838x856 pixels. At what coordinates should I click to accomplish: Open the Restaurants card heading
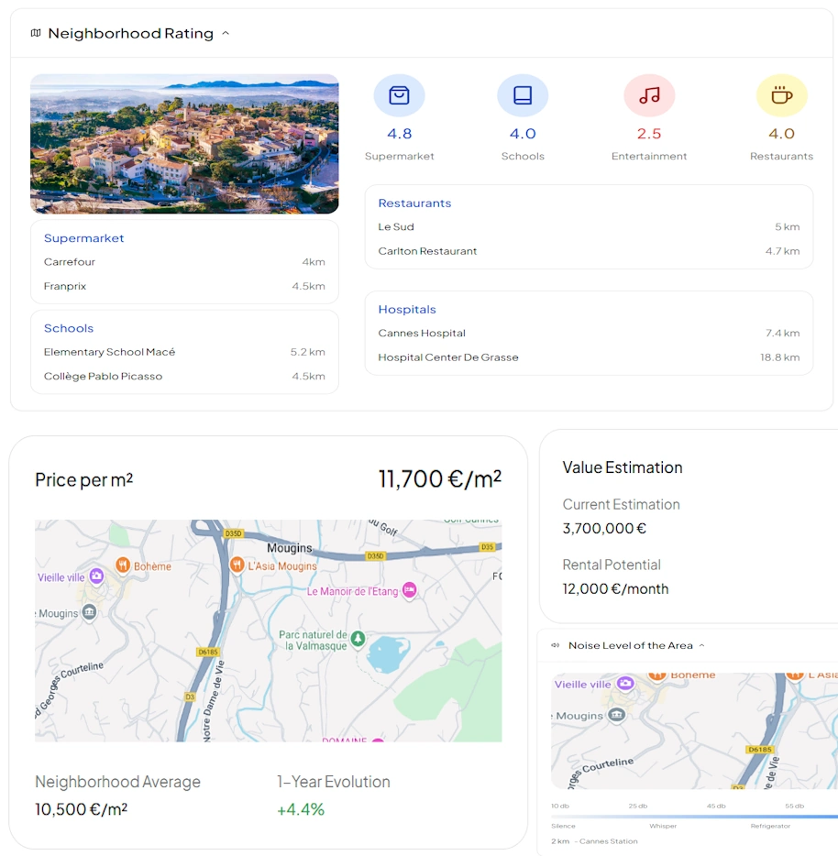tap(414, 203)
